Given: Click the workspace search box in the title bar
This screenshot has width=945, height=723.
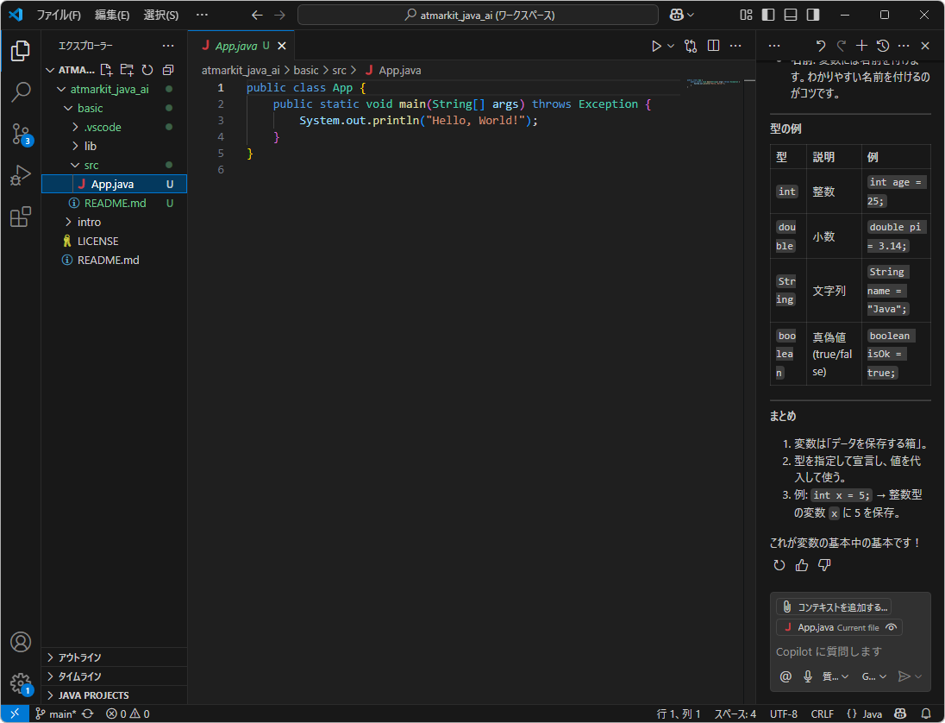Looking at the screenshot, I should (x=478, y=15).
